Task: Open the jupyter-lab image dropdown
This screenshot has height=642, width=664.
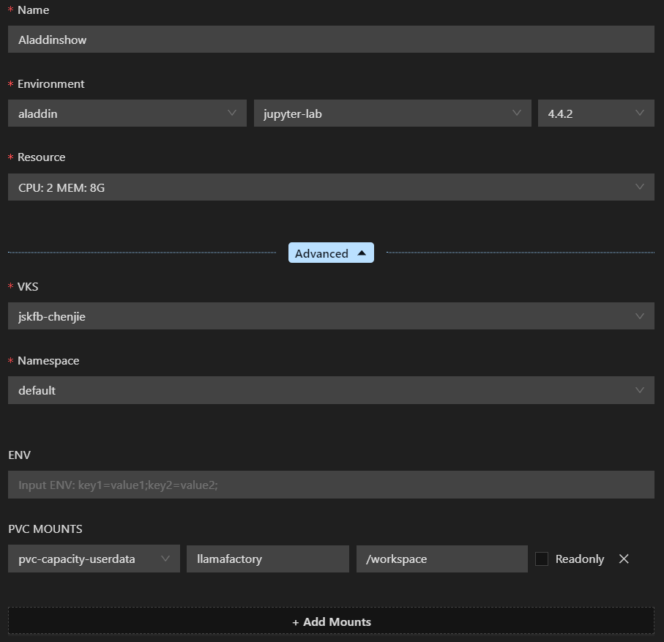Action: tap(392, 113)
